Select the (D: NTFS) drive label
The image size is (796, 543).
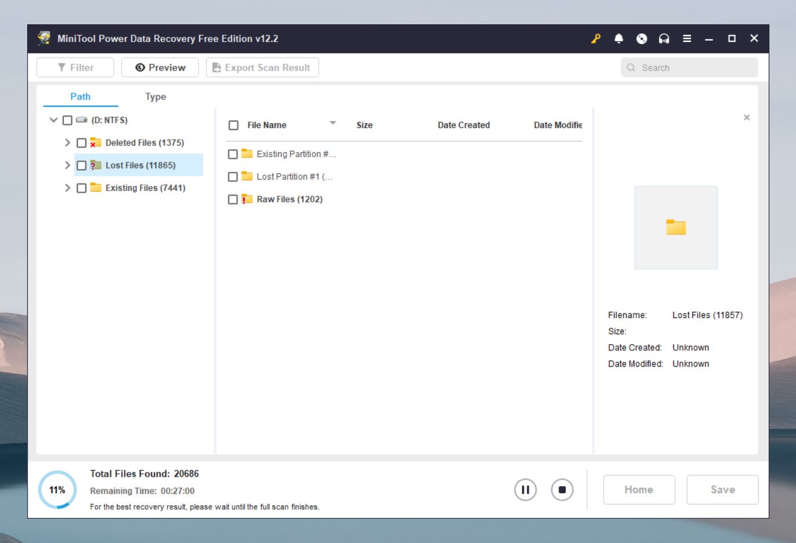tap(109, 120)
